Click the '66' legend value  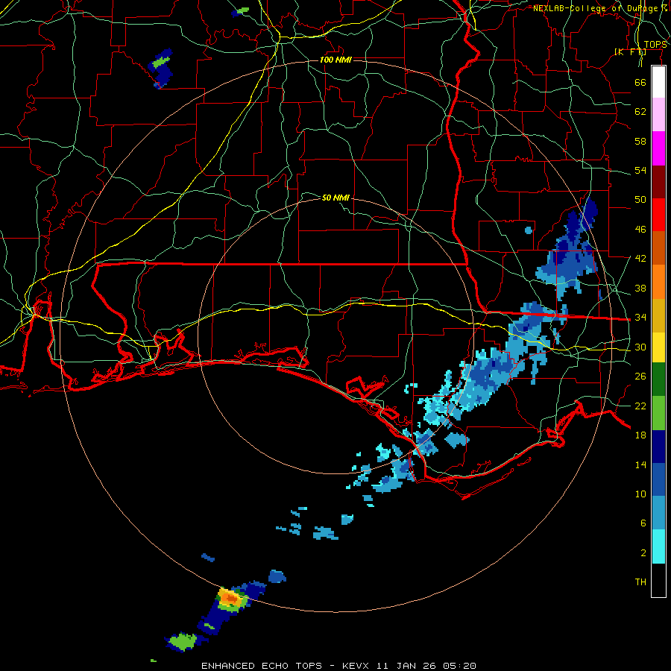point(640,82)
